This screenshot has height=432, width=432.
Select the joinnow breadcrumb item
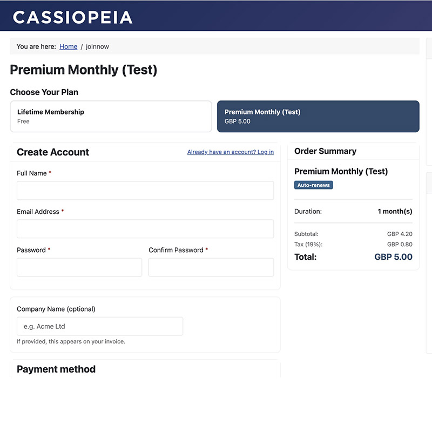click(x=97, y=46)
